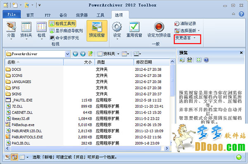Sort by the 修改日期 column header

152,62
